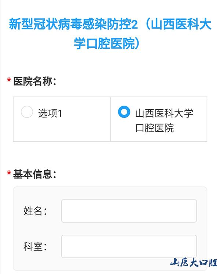Click the blank area between 医院名称 and 基本信息 sections
The height and width of the screenshot is (274, 220).
(x=110, y=154)
